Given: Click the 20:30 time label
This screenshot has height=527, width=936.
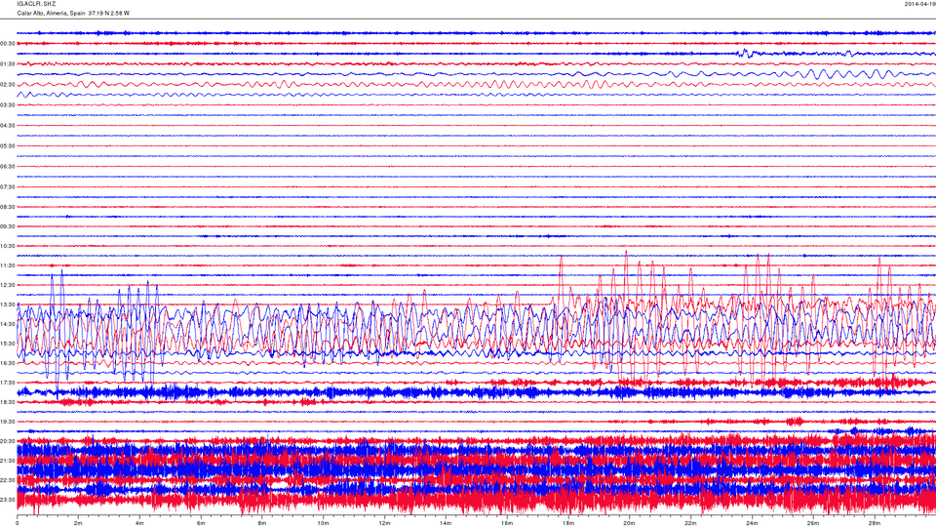Looking at the screenshot, I should pyautogui.click(x=8, y=441).
